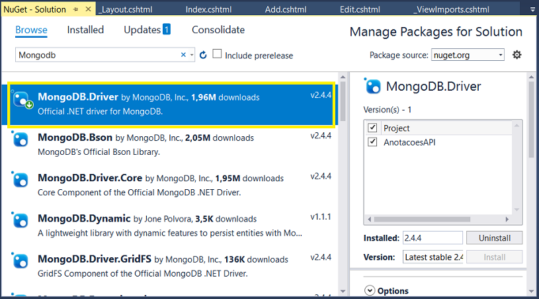Select the MongoDB.Driver.Core package row
Viewport: 539px width, 299px height.
click(171, 185)
